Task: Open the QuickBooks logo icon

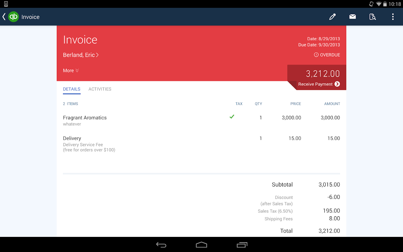Action: click(x=13, y=17)
